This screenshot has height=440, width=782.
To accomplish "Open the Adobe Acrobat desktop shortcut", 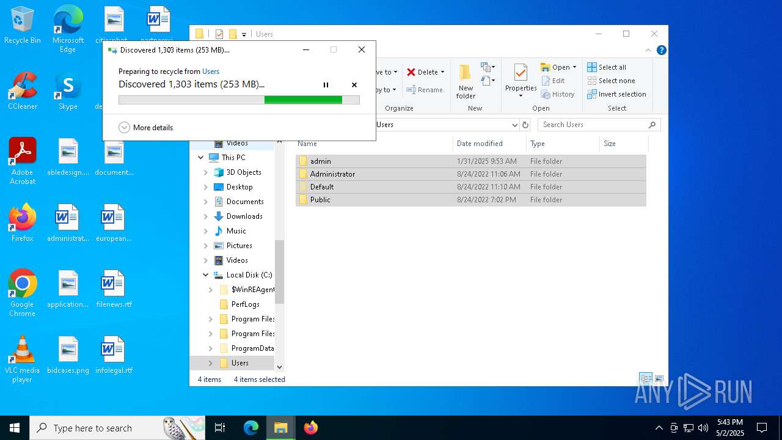I will click(23, 161).
